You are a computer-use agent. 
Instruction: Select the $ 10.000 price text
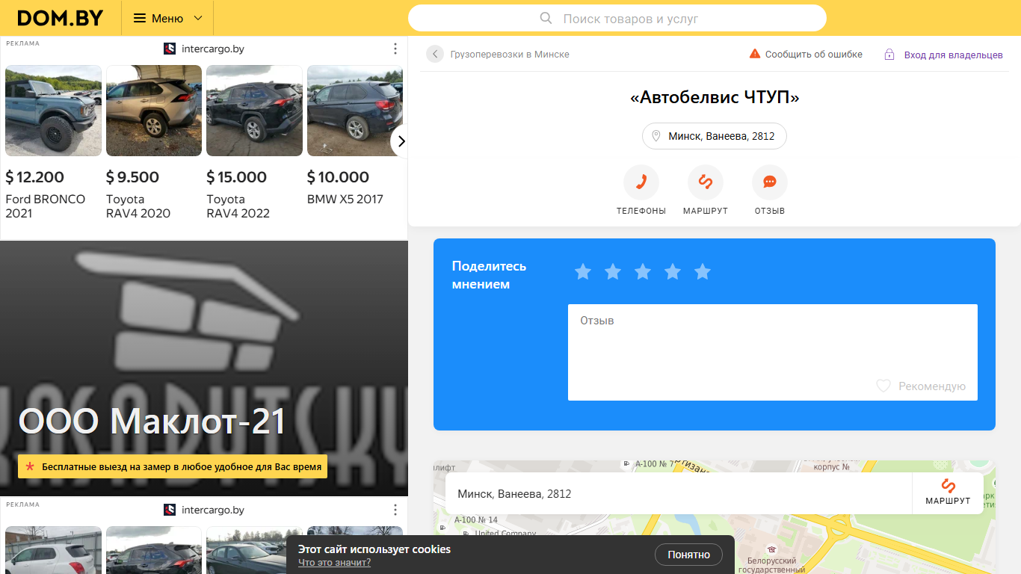point(338,177)
